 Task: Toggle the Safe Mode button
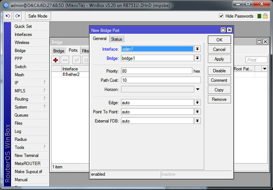[38, 16]
